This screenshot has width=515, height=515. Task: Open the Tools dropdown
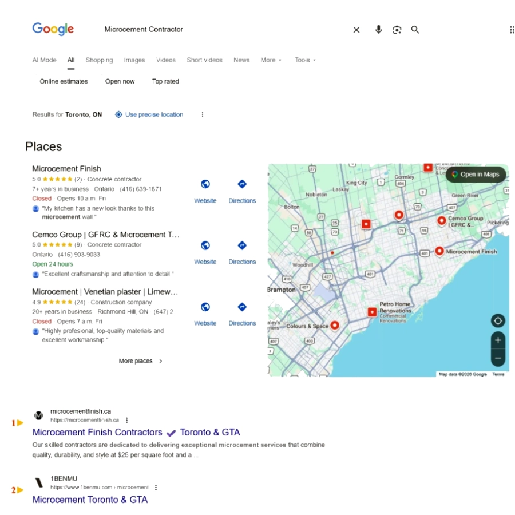[x=305, y=60]
